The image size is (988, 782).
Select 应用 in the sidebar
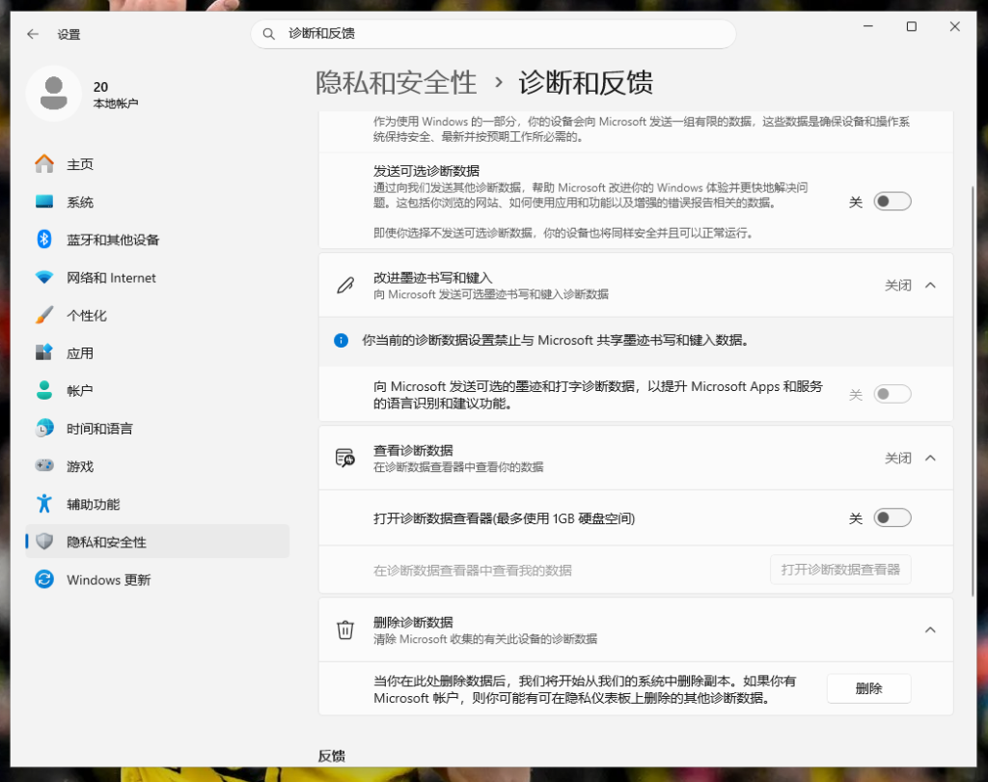[157, 352]
